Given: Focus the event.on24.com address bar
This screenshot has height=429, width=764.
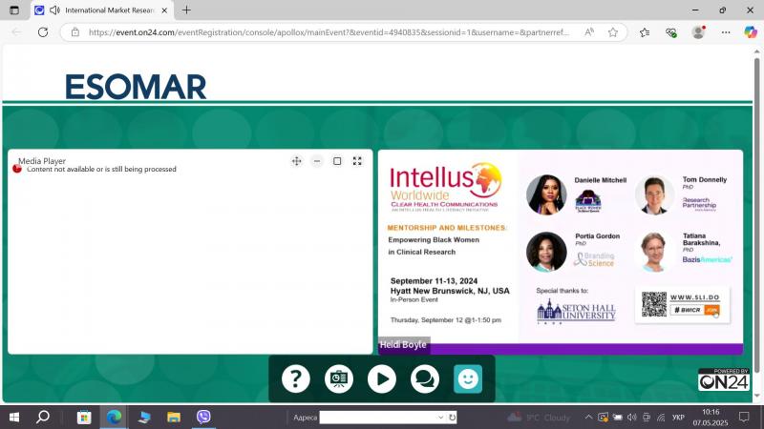Looking at the screenshot, I should 329,32.
